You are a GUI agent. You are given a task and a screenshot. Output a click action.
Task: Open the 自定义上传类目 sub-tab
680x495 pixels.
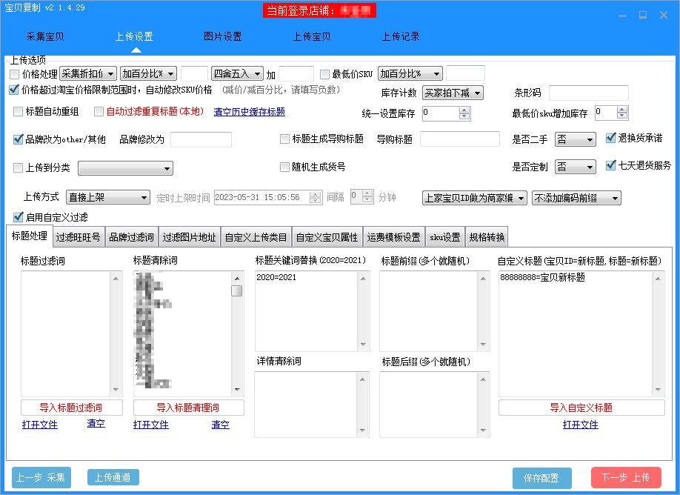click(256, 237)
